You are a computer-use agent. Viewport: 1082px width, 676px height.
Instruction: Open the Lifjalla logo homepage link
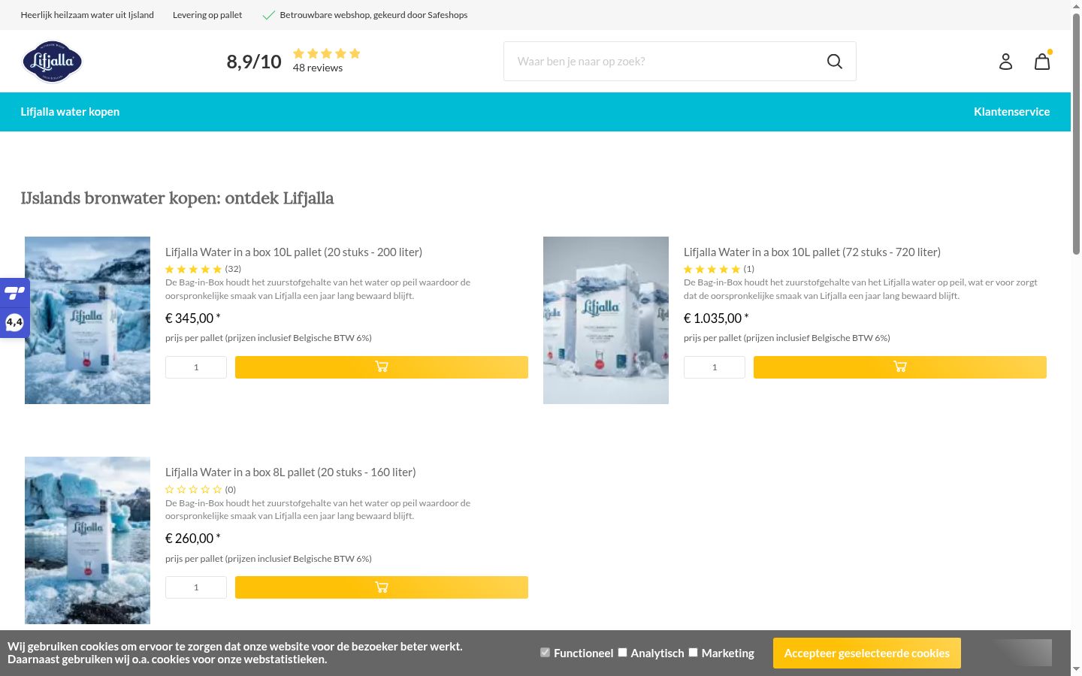[52, 61]
